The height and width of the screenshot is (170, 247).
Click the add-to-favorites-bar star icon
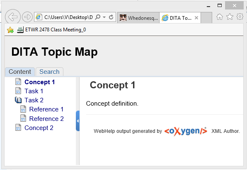pyautogui.click(x=10, y=30)
